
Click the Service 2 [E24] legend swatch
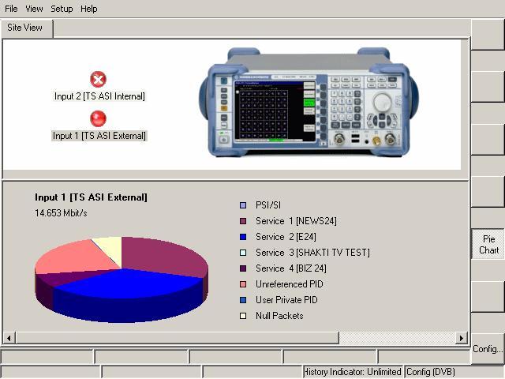point(243,237)
